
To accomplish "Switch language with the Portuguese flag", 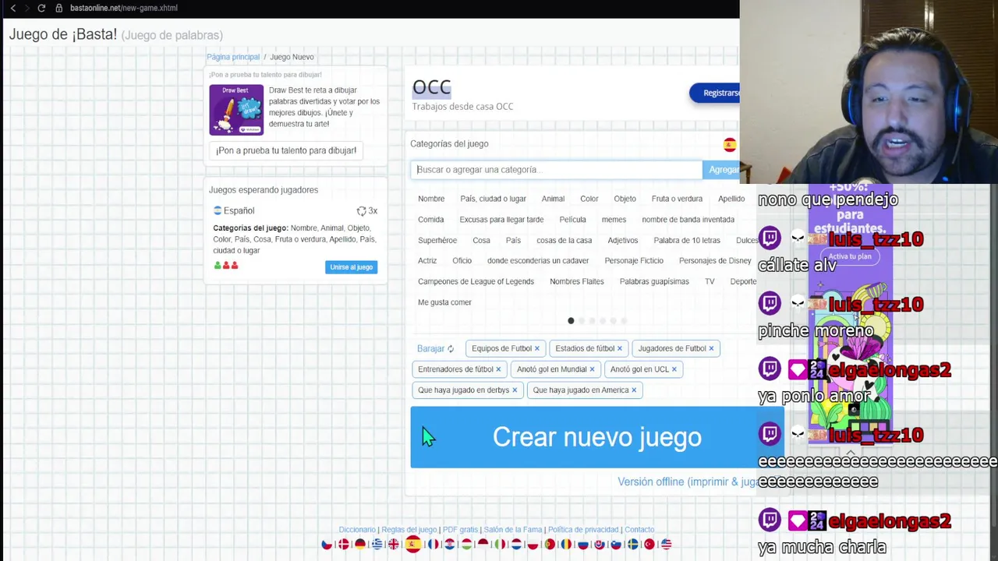I will point(550,545).
